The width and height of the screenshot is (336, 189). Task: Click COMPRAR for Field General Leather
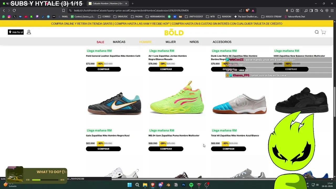pyautogui.click(x=103, y=69)
